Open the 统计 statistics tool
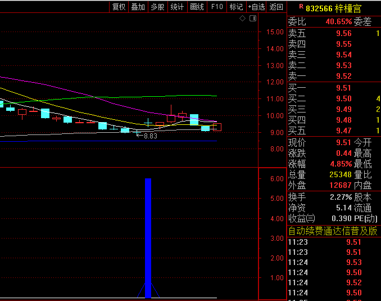Image resolution: width=381 pixels, height=301 pixels. coord(177,7)
